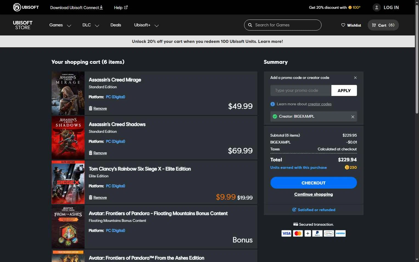Image resolution: width=419 pixels, height=262 pixels.
Task: Open the creator codes link
Action: click(320, 104)
